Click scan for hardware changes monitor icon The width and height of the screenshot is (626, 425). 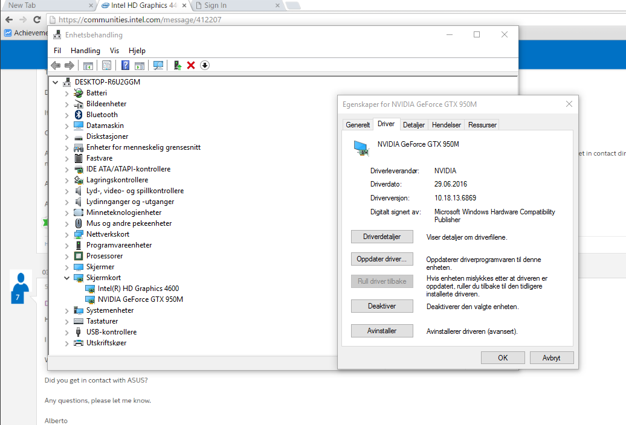coord(158,65)
